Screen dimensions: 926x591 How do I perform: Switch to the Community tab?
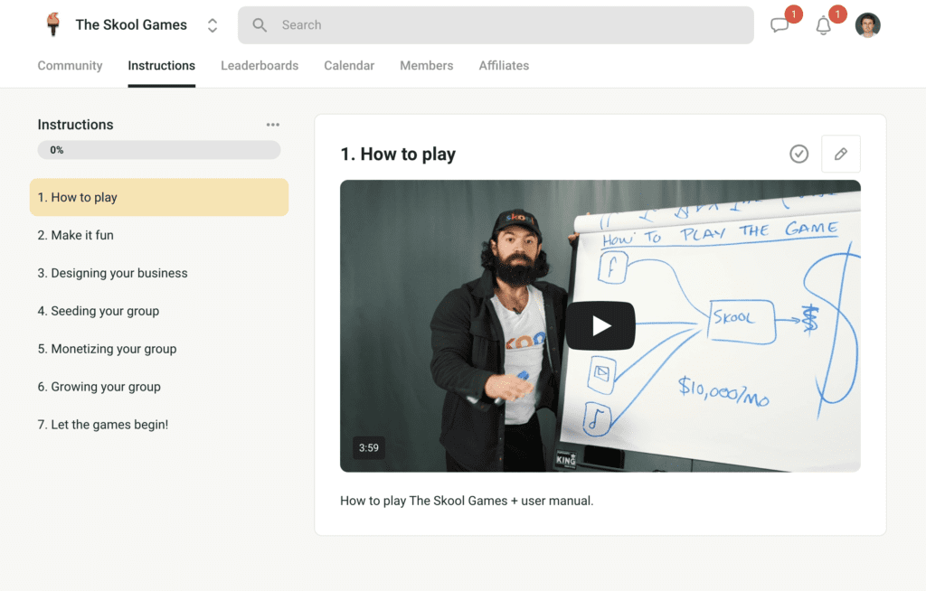pos(70,66)
